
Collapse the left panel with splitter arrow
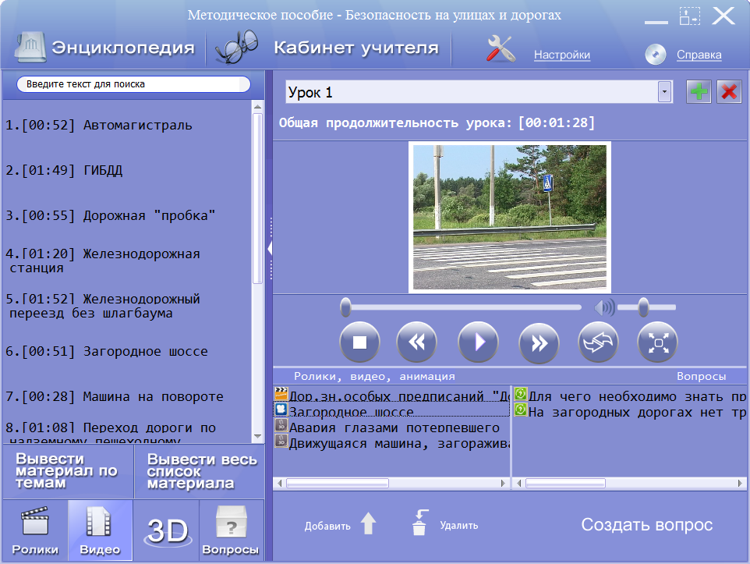click(x=270, y=247)
